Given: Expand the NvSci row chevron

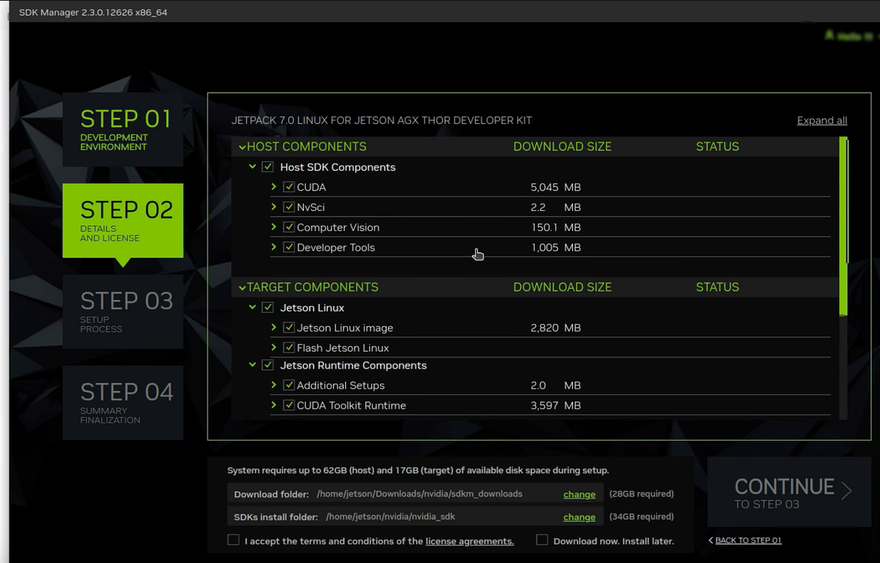Looking at the screenshot, I should pos(274,206).
